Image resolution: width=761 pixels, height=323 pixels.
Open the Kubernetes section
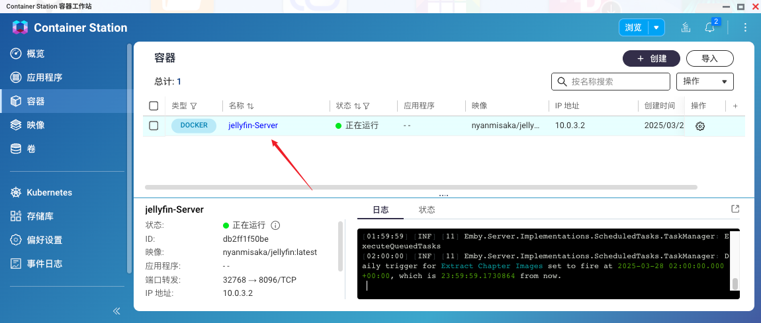49,192
